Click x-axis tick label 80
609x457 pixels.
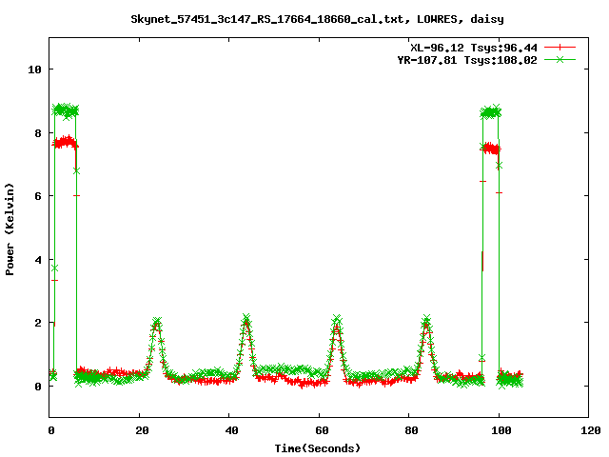(411, 430)
